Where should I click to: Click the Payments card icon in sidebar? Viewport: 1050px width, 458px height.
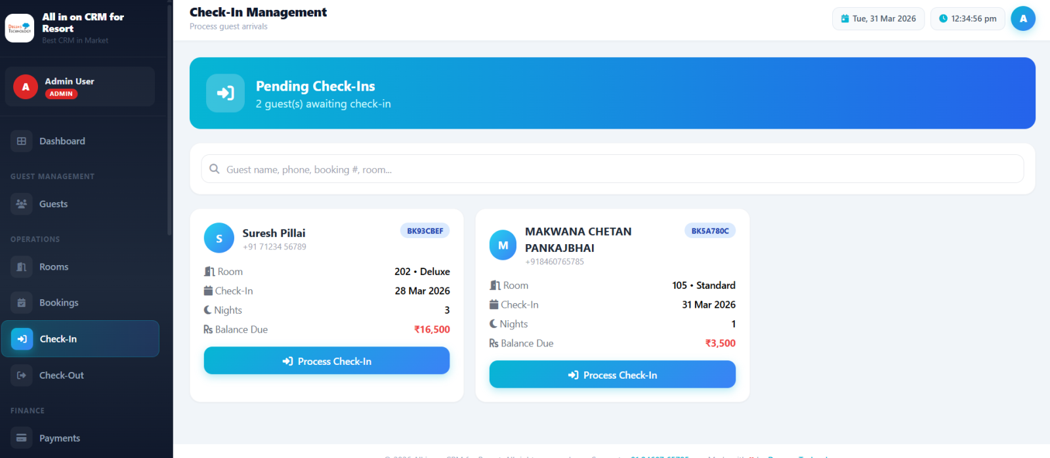pyautogui.click(x=22, y=438)
